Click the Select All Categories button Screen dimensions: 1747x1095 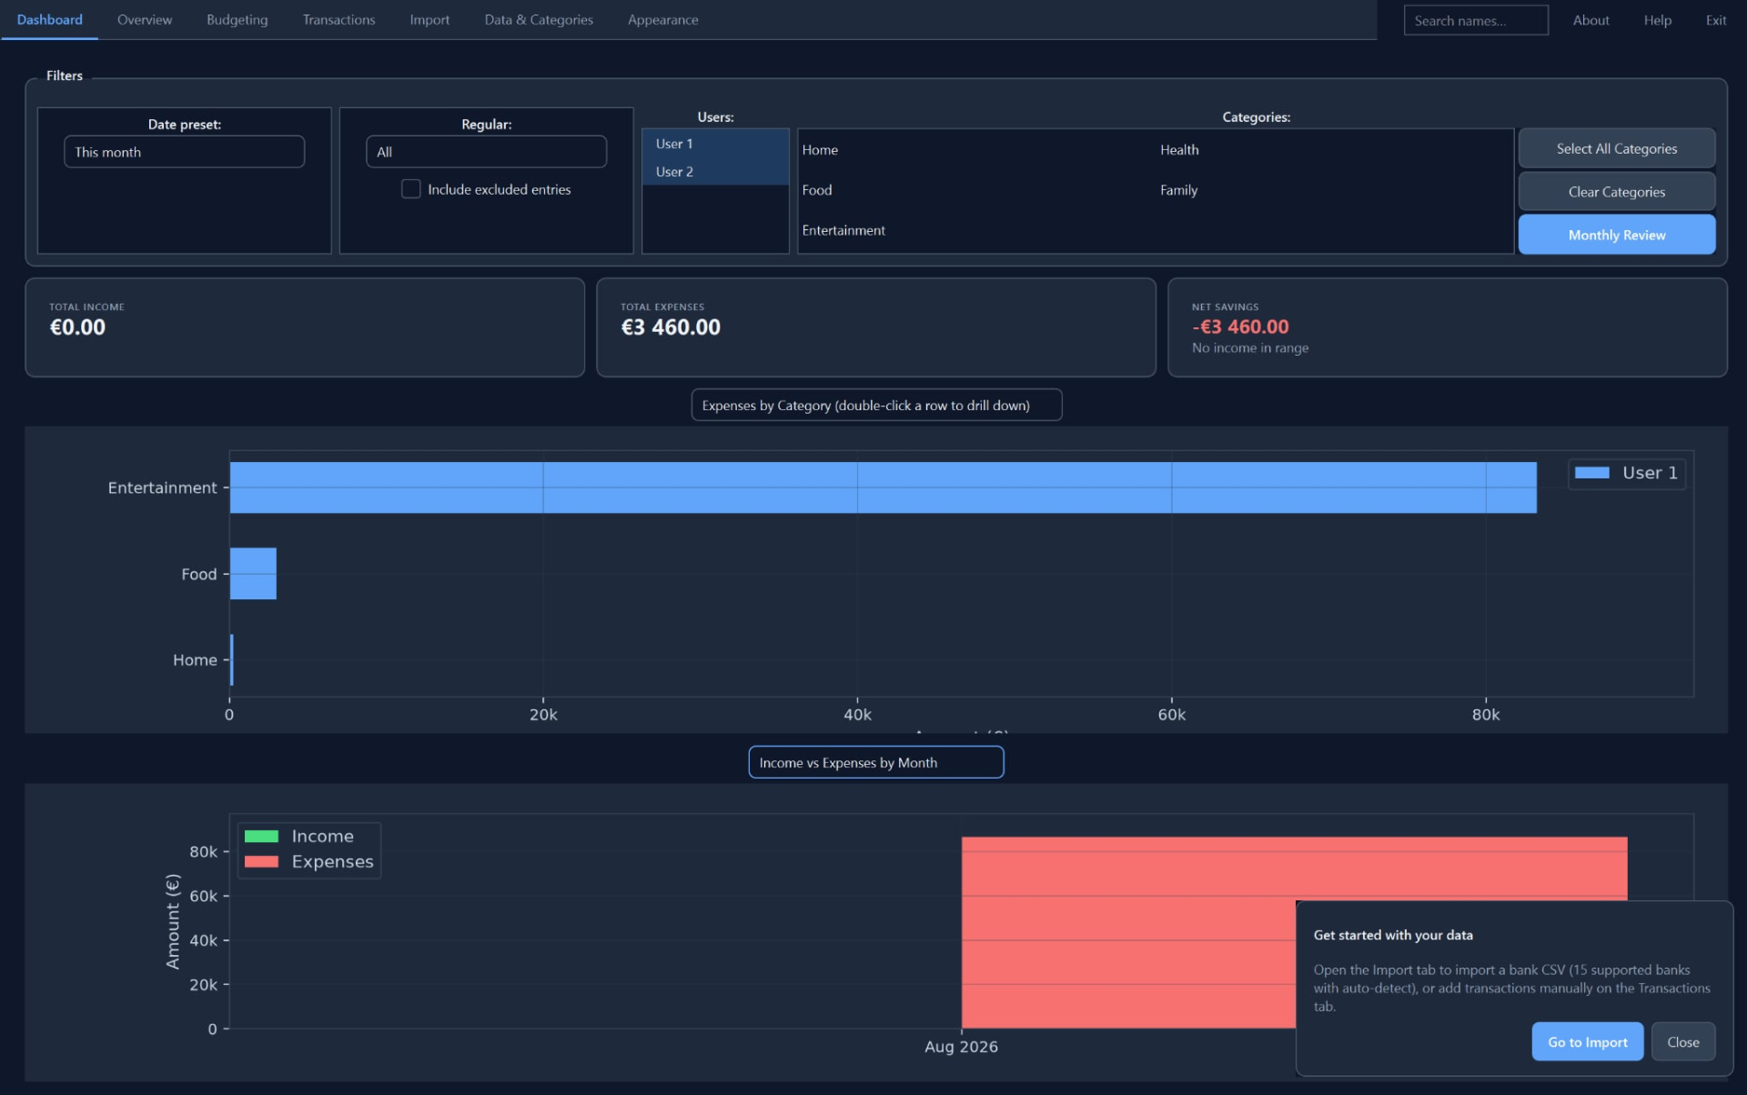pyautogui.click(x=1617, y=149)
